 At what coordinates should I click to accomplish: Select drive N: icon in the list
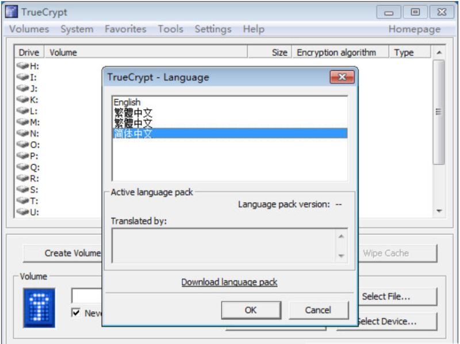pyautogui.click(x=22, y=133)
